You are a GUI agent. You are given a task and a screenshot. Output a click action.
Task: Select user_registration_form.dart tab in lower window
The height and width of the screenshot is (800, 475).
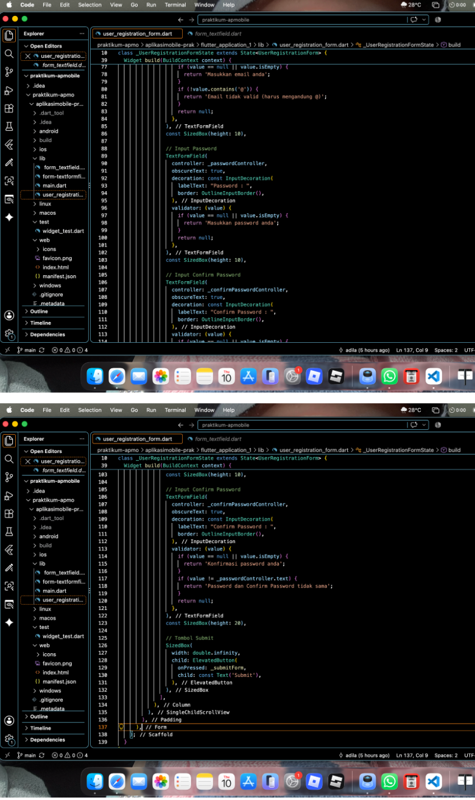(x=137, y=439)
